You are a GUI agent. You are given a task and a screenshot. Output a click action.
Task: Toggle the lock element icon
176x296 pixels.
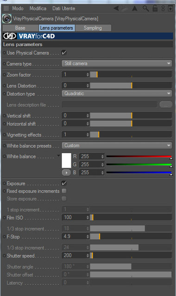tap(155, 8)
